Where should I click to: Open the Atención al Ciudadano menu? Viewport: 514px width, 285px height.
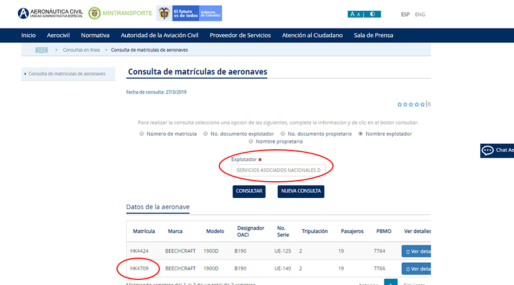coord(312,35)
